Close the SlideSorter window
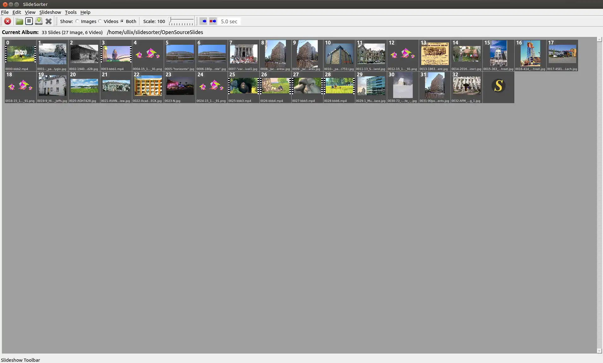 click(5, 4)
